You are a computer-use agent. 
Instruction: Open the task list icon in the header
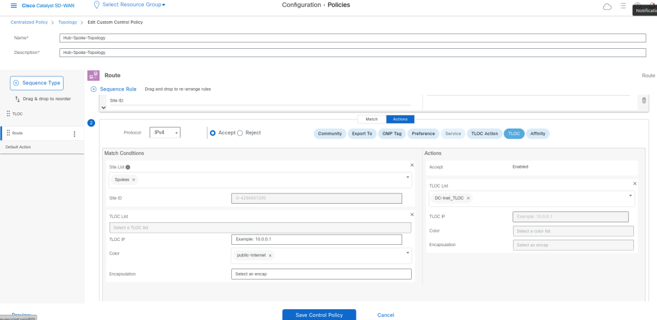coord(622,6)
